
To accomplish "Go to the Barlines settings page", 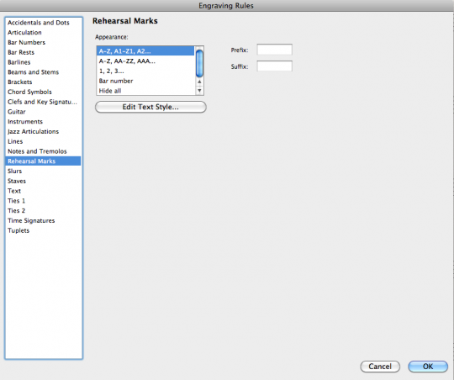I will (x=19, y=62).
